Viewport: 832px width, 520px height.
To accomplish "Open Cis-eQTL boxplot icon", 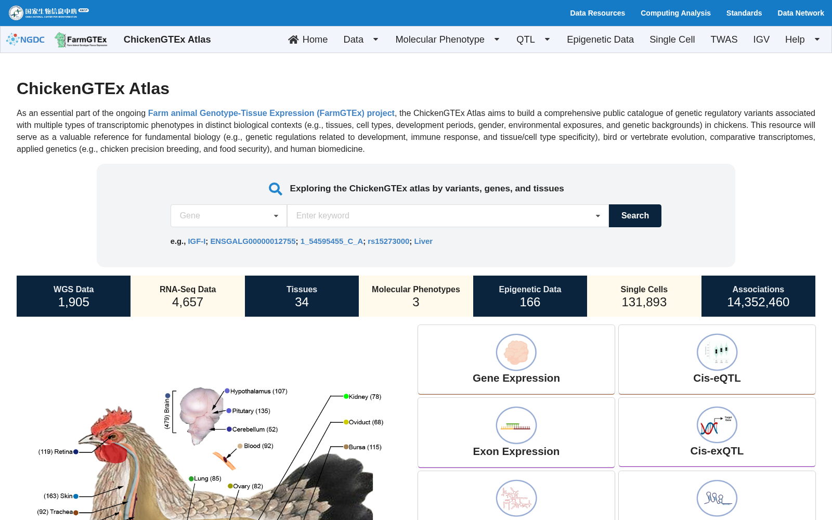I will (717, 353).
